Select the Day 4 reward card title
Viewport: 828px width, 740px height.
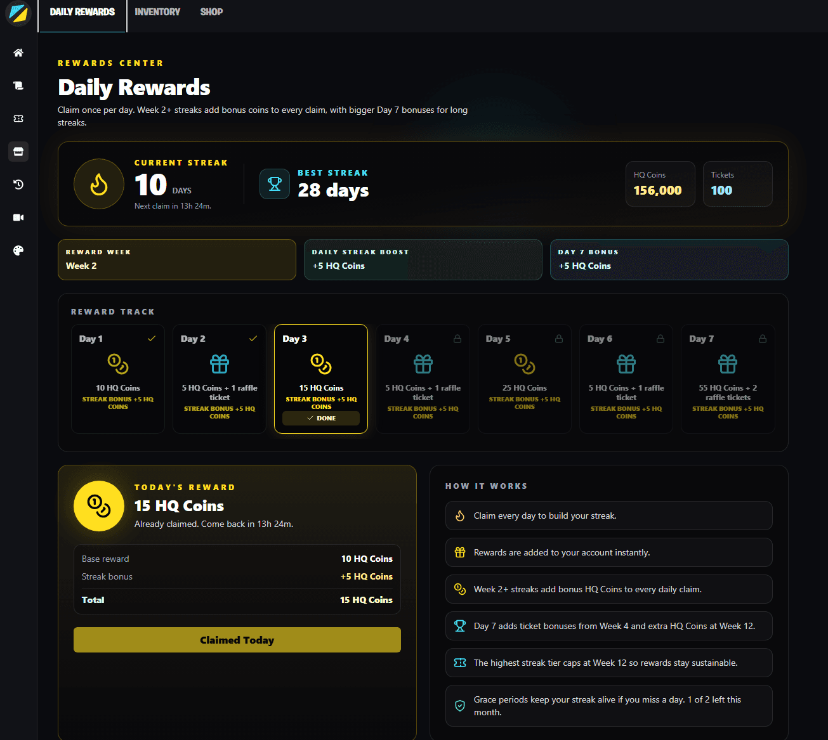(397, 339)
